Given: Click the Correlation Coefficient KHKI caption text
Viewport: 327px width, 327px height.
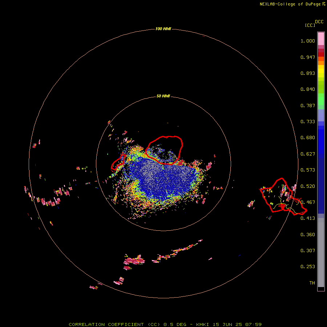Looking at the screenshot, I should tap(165, 324).
